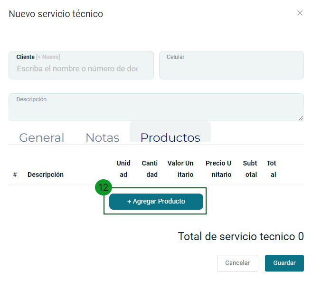The image size is (312, 282).
Task: Click the Cantidad column header
Action: [150, 169]
